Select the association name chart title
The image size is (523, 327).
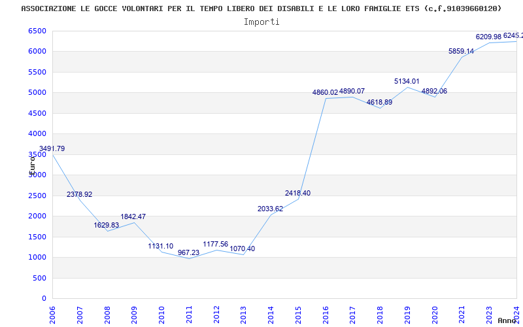pos(261,9)
